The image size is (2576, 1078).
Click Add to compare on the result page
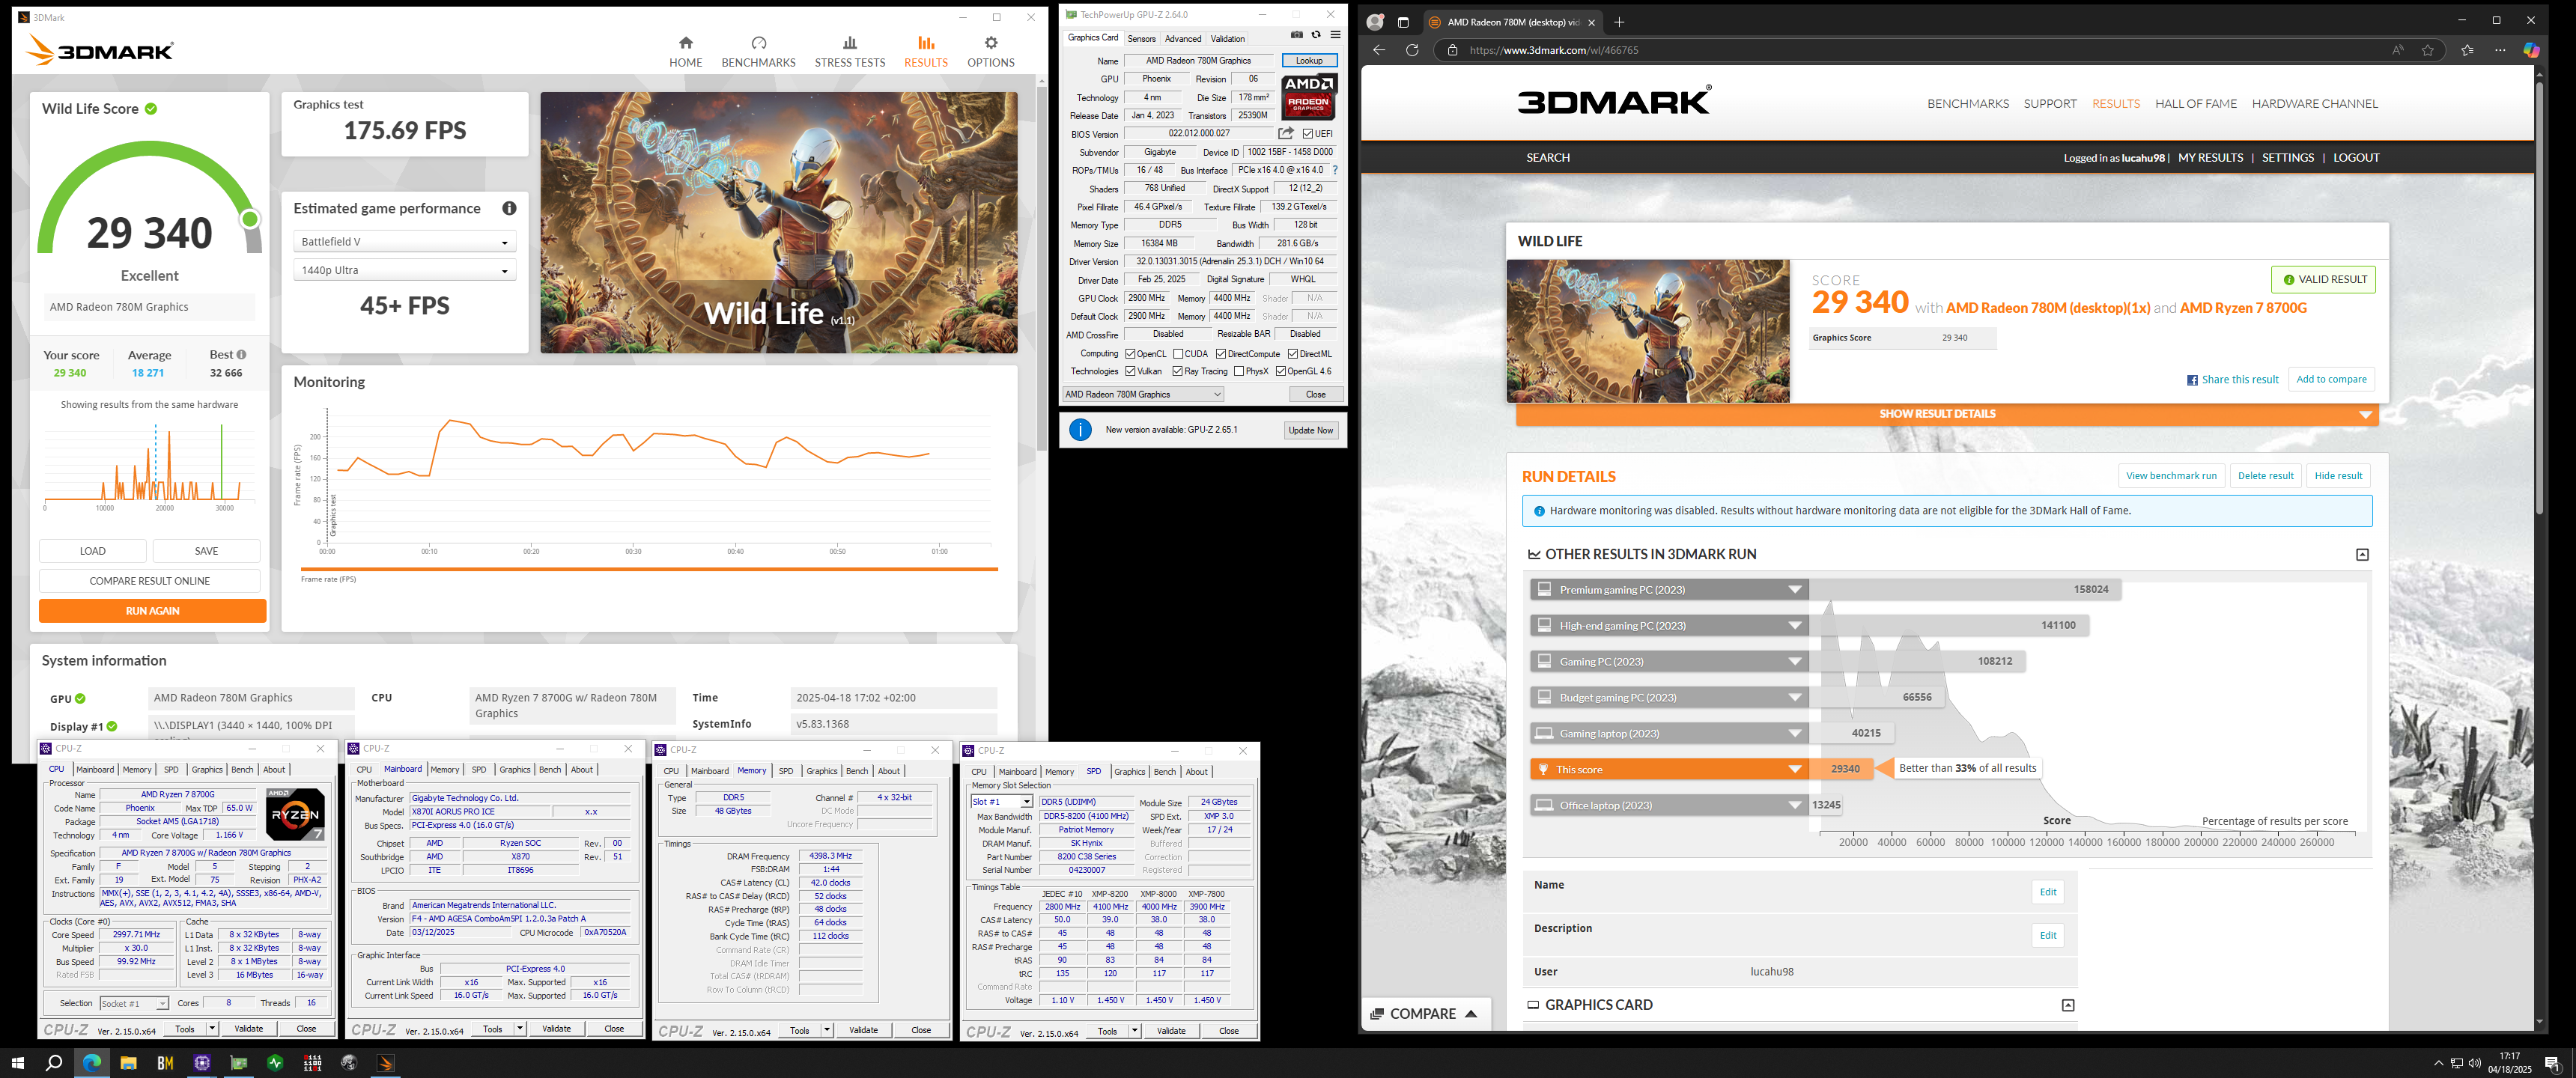(2331, 380)
